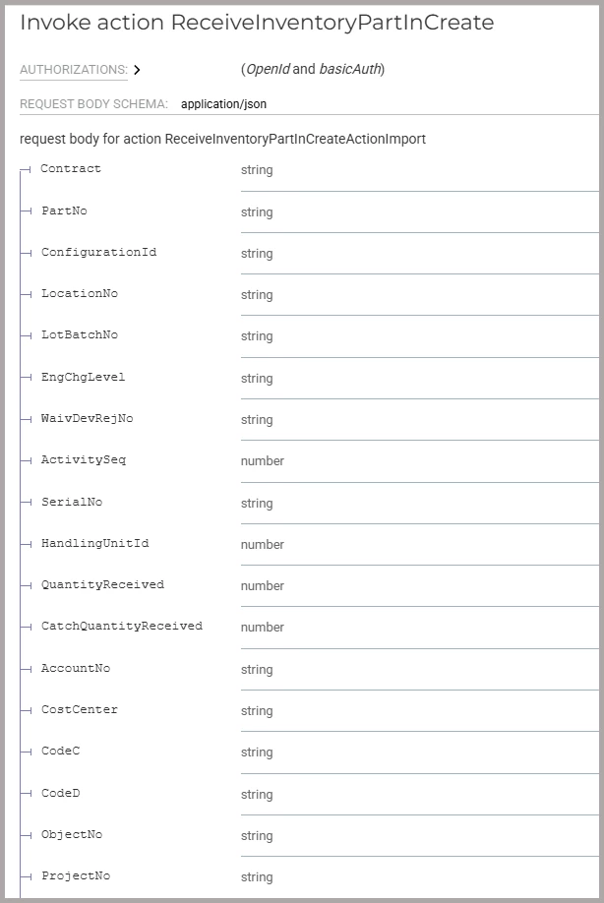Click the SerialNo property name
Image resolution: width=604 pixels, height=903 pixels.
[x=71, y=503]
